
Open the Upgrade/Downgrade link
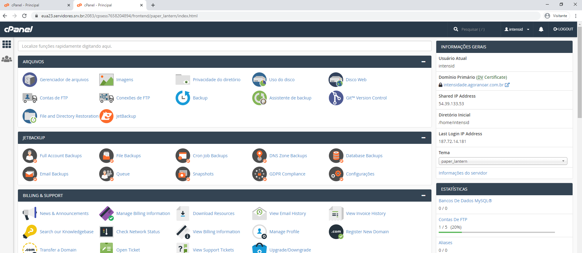pyautogui.click(x=290, y=250)
